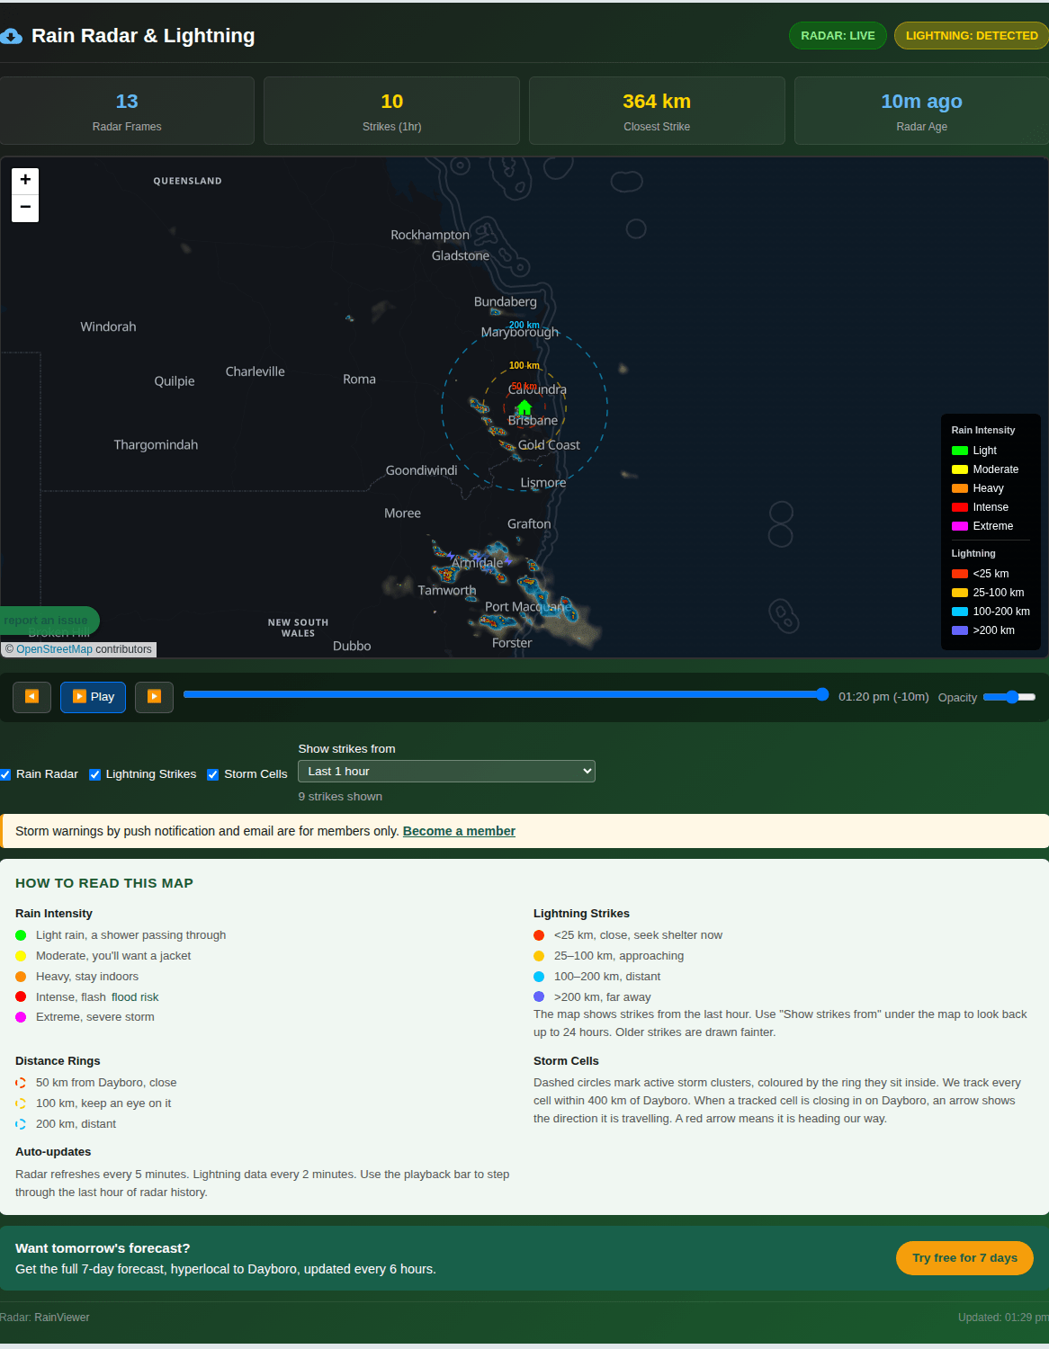The width and height of the screenshot is (1049, 1349).
Task: Click the radar timeline slider
Action: tap(506, 694)
